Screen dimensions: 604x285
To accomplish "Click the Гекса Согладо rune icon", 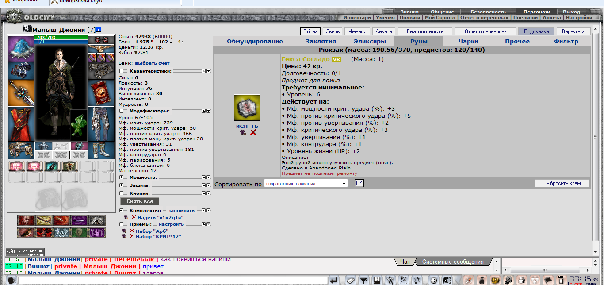I will click(247, 108).
